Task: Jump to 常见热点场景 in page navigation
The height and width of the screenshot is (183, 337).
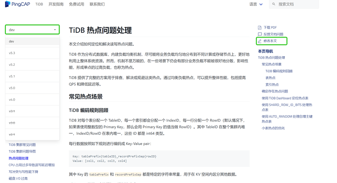Action: coord(271,64)
